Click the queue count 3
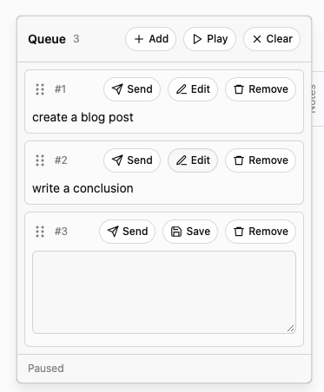This screenshot has width=324, height=392. coord(76,39)
